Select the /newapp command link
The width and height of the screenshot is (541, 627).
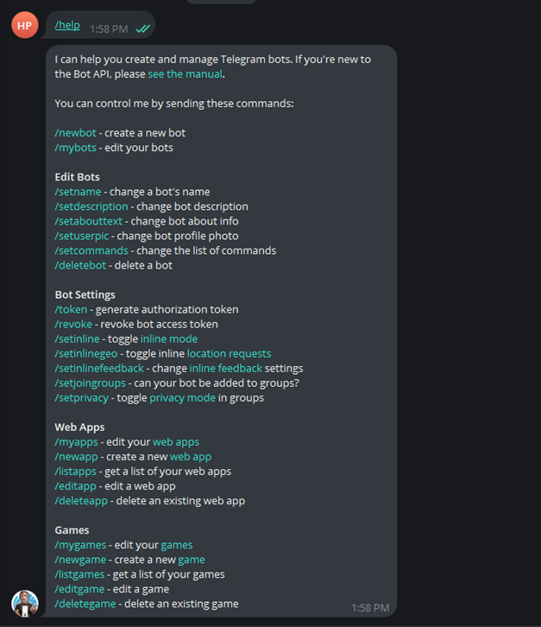[76, 456]
